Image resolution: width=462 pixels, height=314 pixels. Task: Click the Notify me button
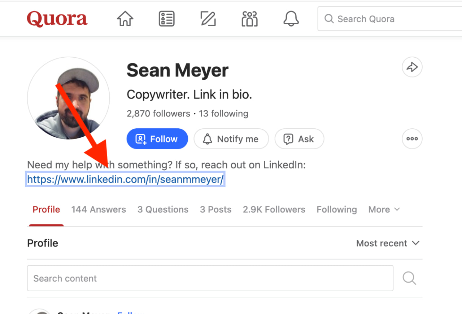pos(231,139)
